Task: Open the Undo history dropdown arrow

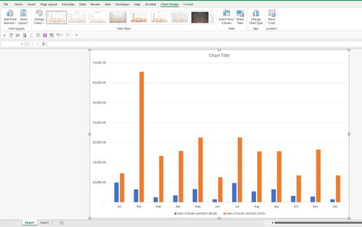Action: (63, 35)
